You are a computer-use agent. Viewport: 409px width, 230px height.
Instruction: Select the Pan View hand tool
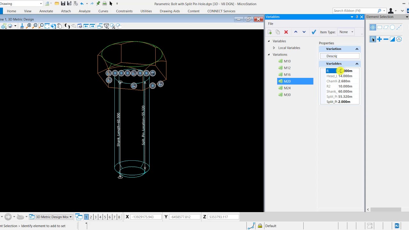(59, 26)
